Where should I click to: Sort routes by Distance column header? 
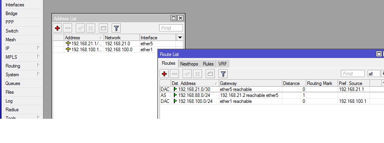(294, 83)
